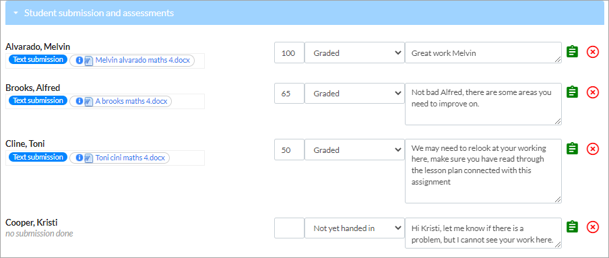Viewport: 609px width, 258px height.
Task: Click the grade field showing 50
Action: click(289, 150)
